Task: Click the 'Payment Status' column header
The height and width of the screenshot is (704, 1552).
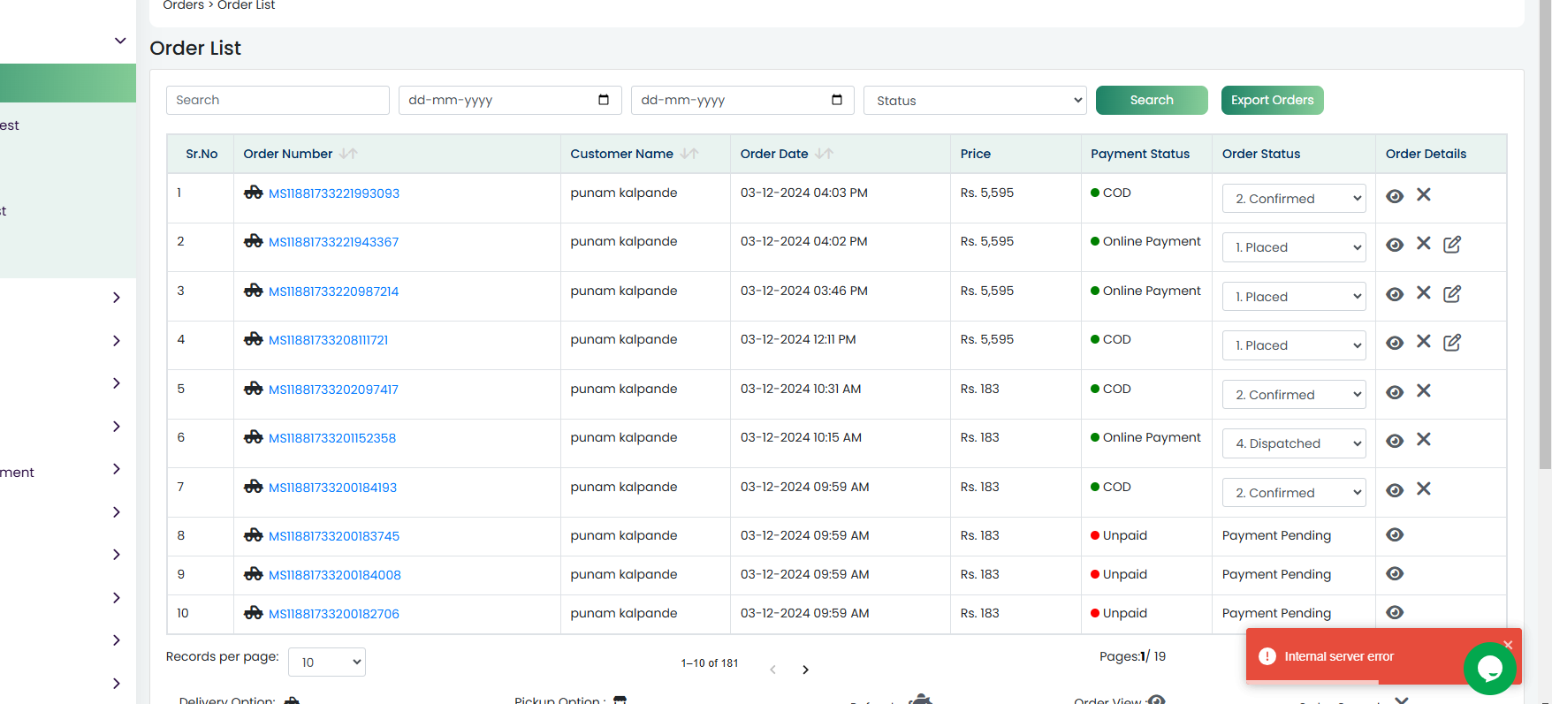Action: click(1140, 154)
